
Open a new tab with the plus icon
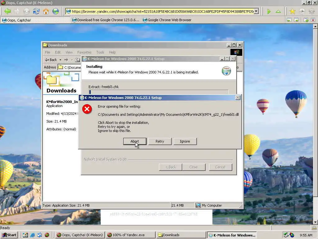coord(306,20)
